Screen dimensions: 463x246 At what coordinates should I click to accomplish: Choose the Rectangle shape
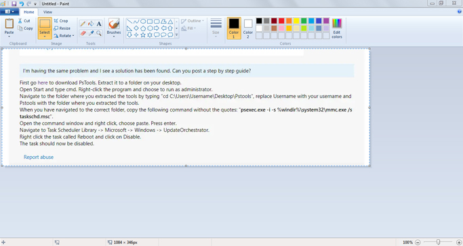(x=150, y=22)
